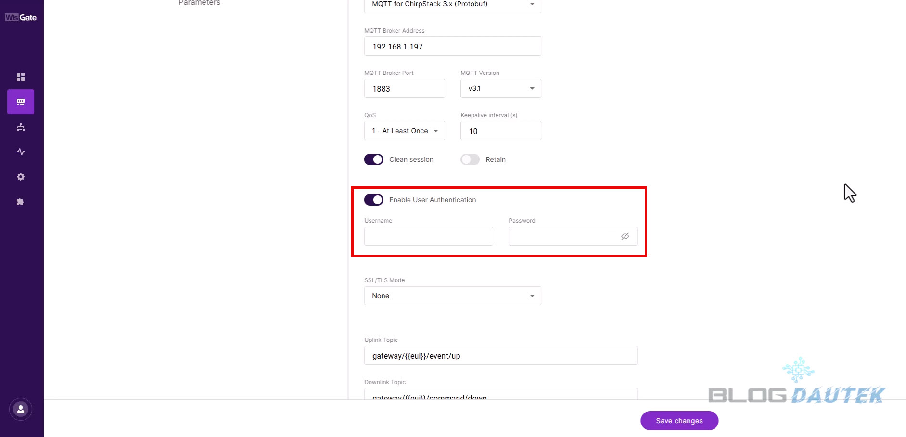Open the MQTT Version dropdown
The width and height of the screenshot is (906, 437).
500,88
